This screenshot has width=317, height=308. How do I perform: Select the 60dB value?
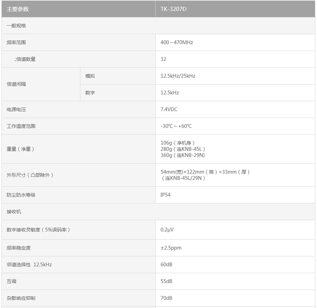[166, 264]
